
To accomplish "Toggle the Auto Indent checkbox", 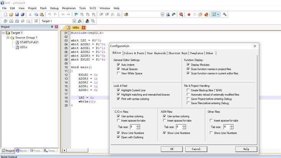I will pos(118,64).
